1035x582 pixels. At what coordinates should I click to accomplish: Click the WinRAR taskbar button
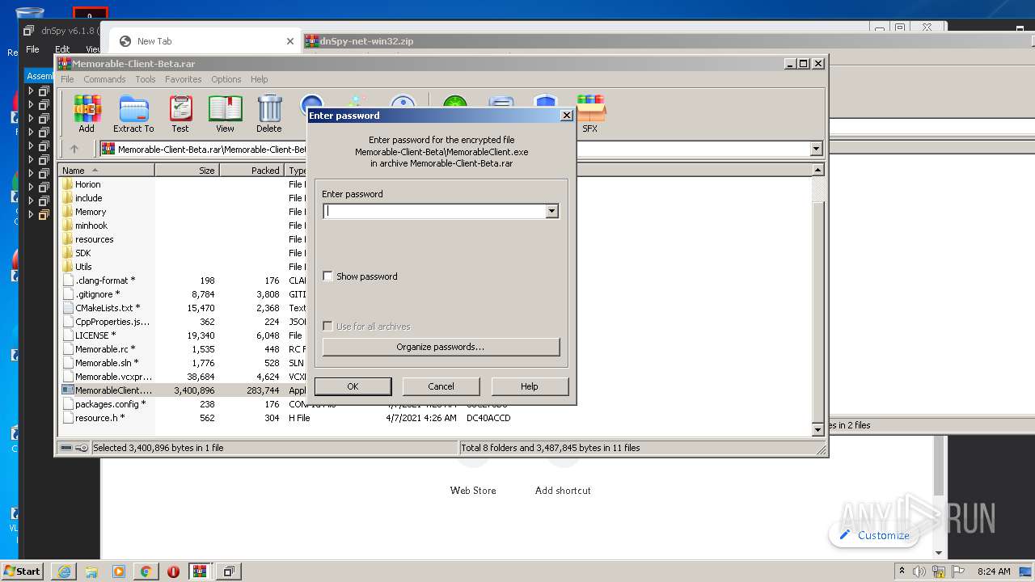point(200,571)
